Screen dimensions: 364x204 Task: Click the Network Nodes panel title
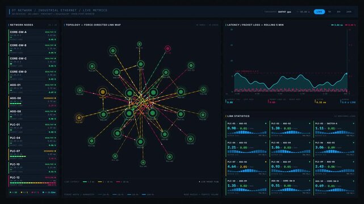click(x=22, y=25)
